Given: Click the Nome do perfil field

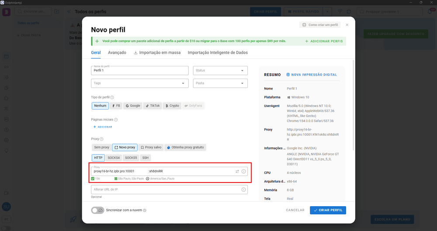Looking at the screenshot, I should click(x=140, y=70).
